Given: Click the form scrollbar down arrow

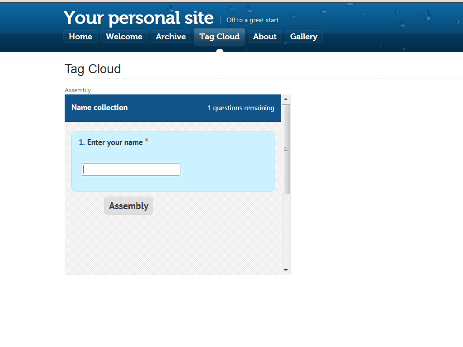Looking at the screenshot, I should [286, 270].
